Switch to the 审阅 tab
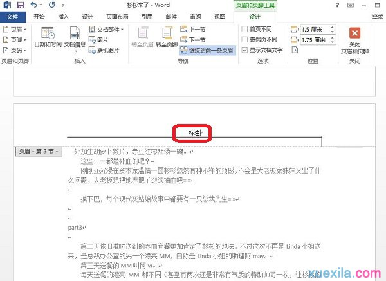Viewport: 386px width, 281px height. [x=196, y=17]
